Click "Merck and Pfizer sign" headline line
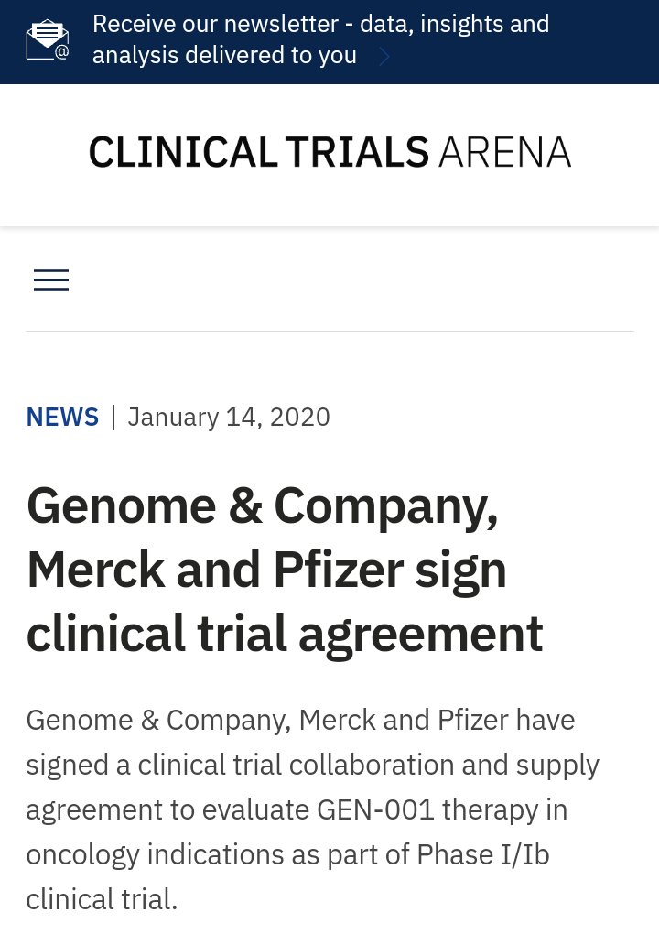The width and height of the screenshot is (659, 945). click(265, 570)
